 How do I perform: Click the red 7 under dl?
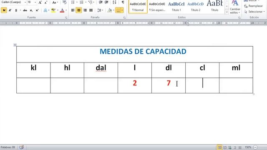(169, 83)
